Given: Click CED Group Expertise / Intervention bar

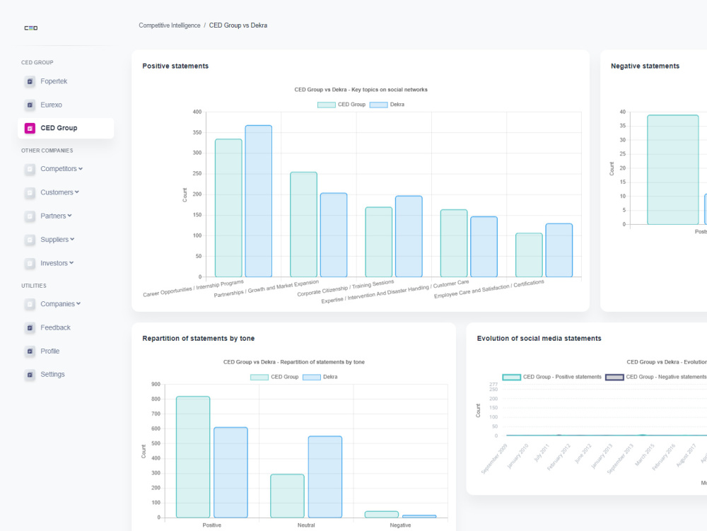Looking at the screenshot, I should coord(454,243).
